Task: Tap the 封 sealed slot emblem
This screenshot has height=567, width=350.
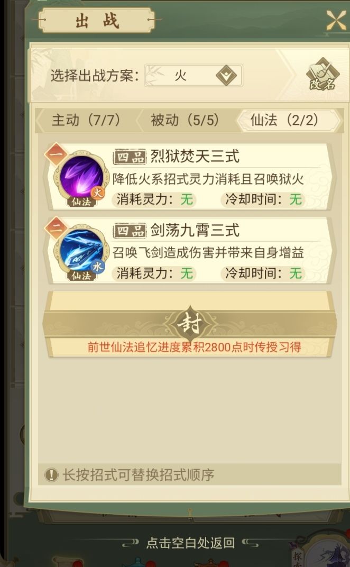Action: (x=190, y=324)
